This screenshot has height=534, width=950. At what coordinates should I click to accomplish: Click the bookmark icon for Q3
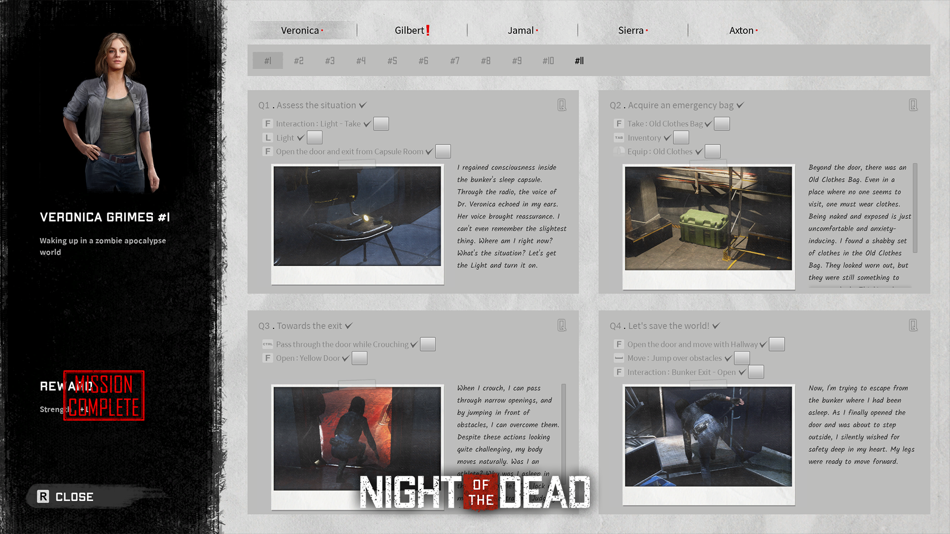point(562,325)
